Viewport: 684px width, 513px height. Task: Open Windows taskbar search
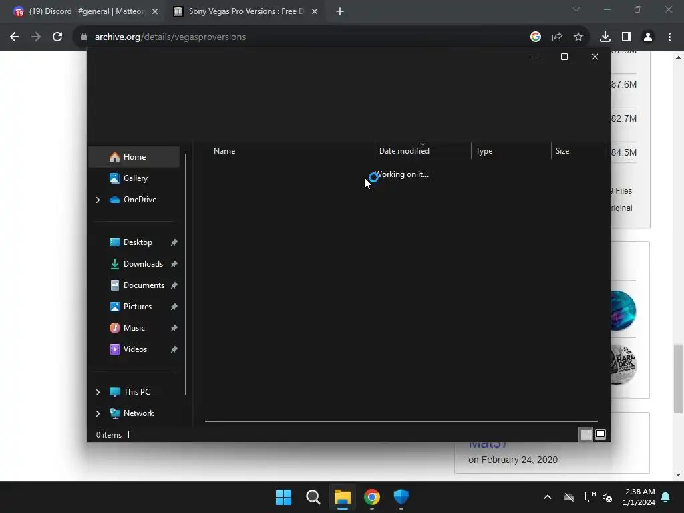pyautogui.click(x=313, y=497)
